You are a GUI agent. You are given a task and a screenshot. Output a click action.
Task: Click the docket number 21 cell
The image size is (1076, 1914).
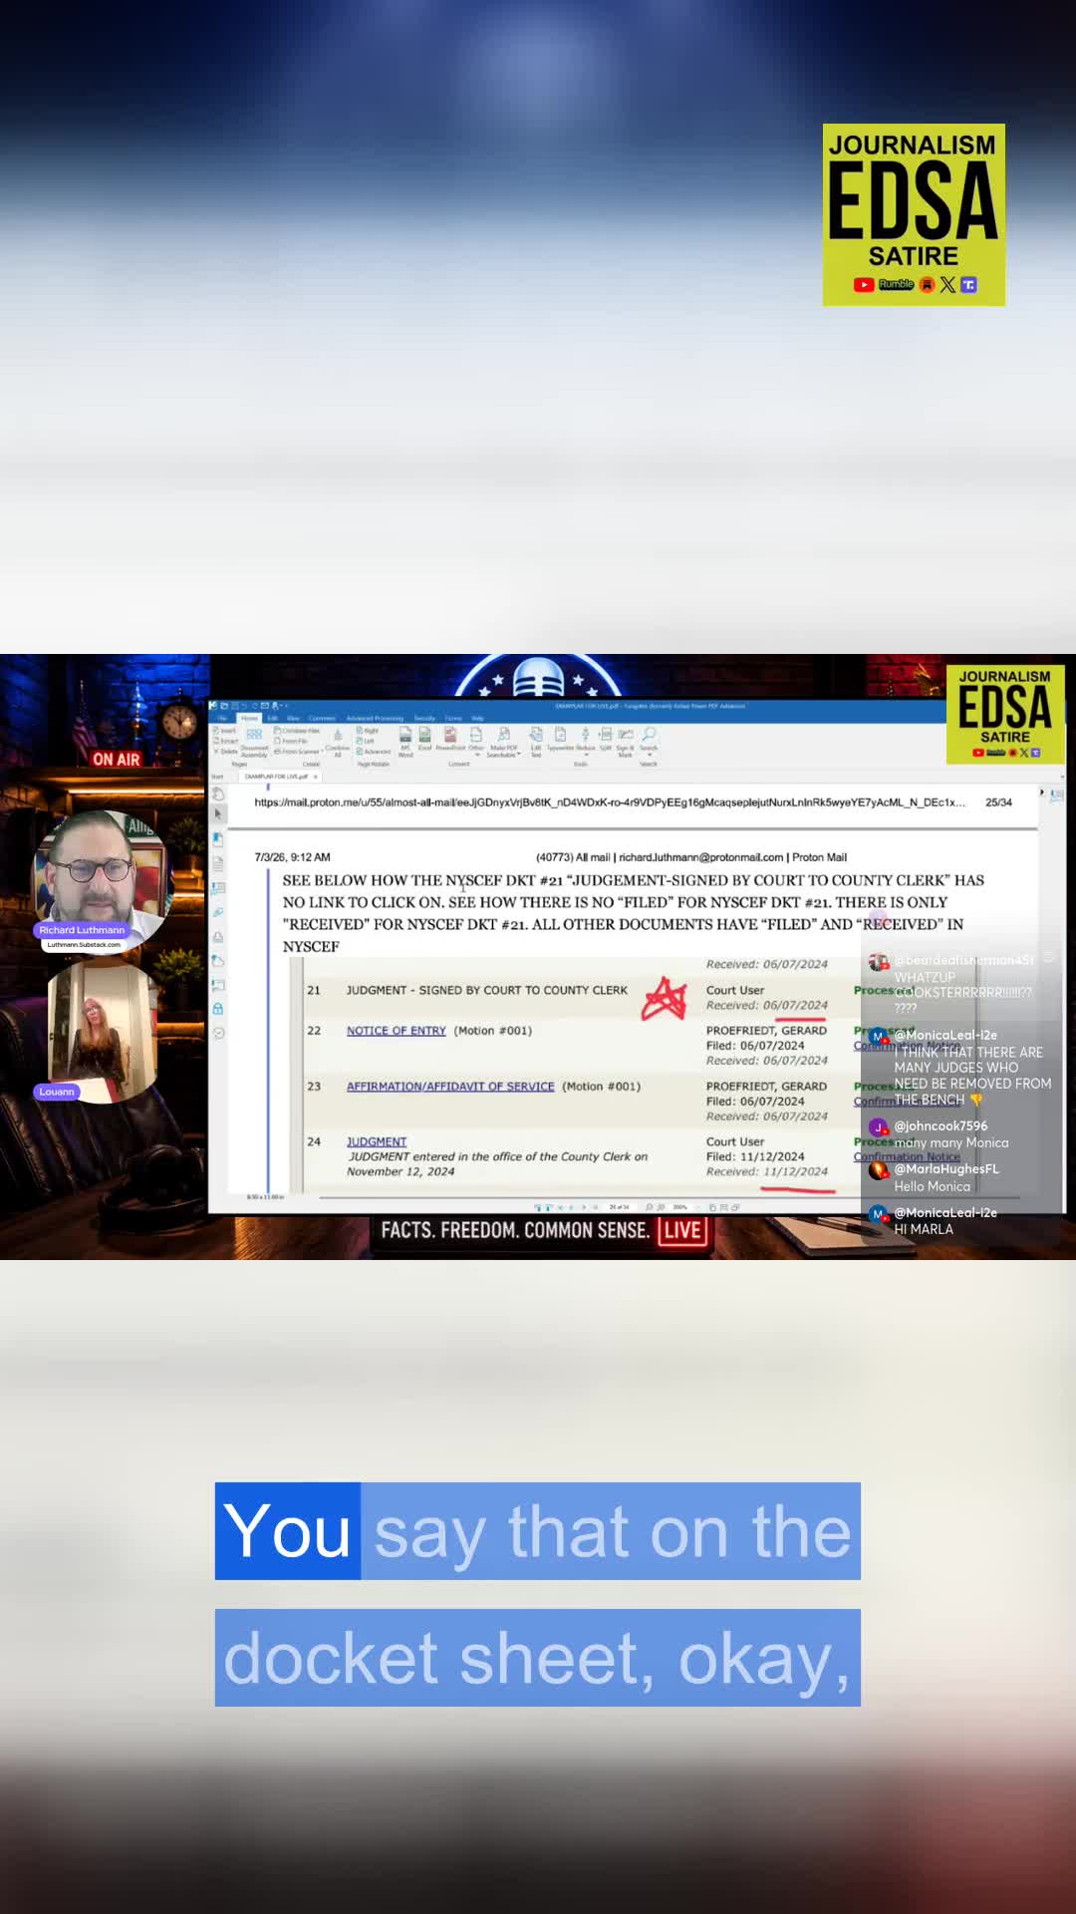[314, 991]
